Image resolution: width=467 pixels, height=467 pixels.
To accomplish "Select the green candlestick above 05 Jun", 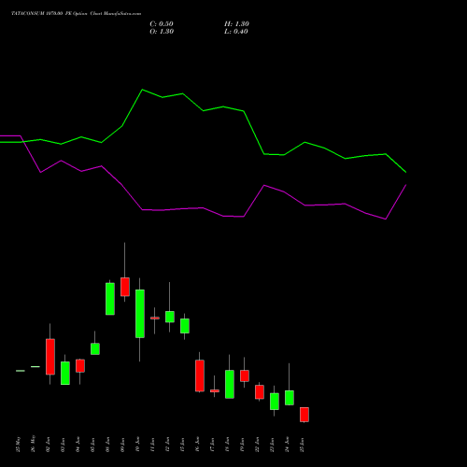I will (95, 348).
